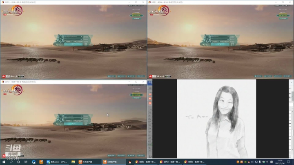Click the teal login button in top-left game window
This screenshot has width=294, height=165.
click(73, 44)
